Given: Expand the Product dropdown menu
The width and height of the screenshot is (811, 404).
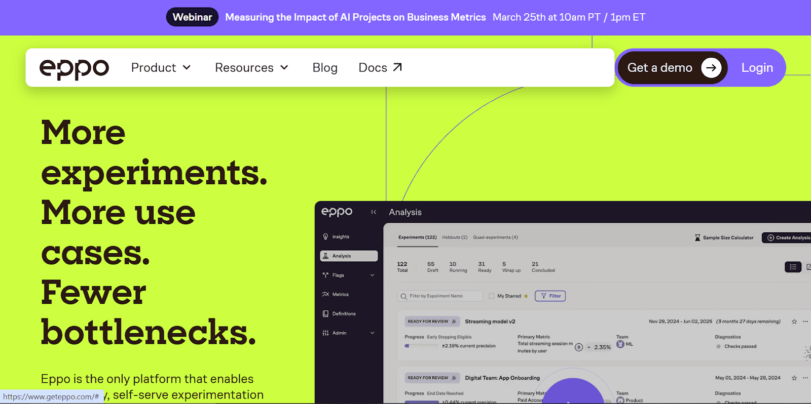Looking at the screenshot, I should tap(161, 67).
